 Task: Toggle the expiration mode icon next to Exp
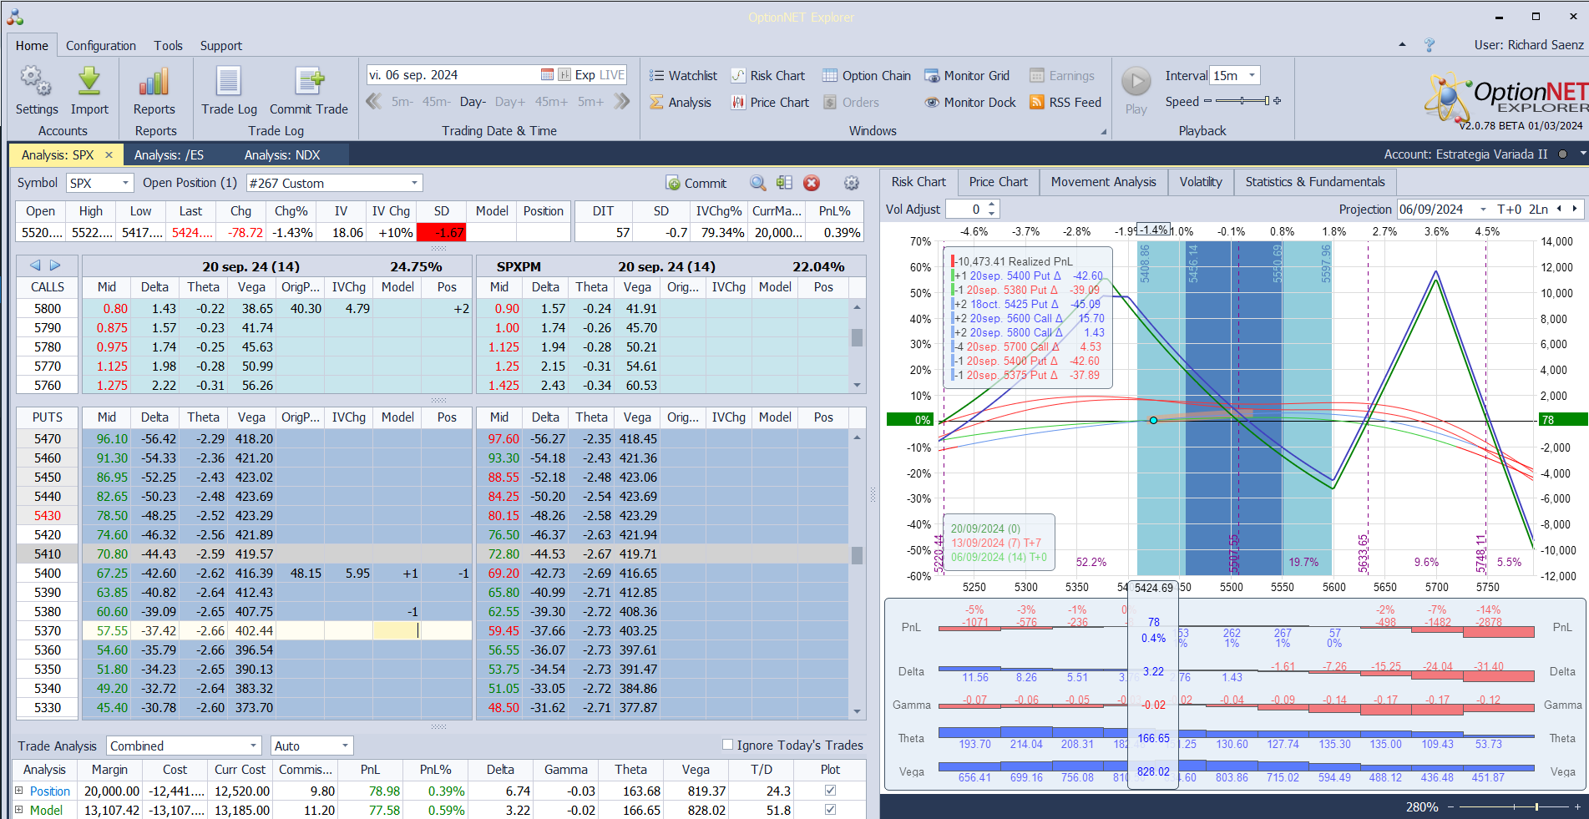click(564, 75)
